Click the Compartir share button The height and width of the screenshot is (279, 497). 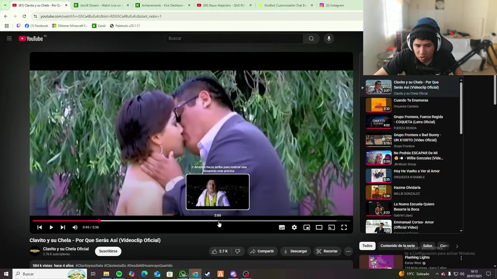click(262, 251)
